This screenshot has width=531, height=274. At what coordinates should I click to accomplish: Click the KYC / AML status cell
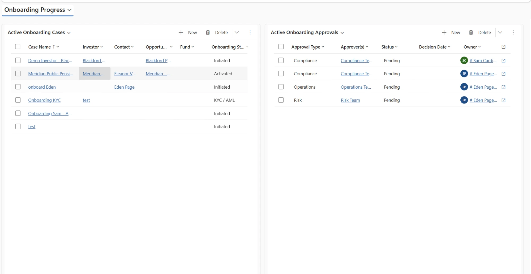point(224,100)
